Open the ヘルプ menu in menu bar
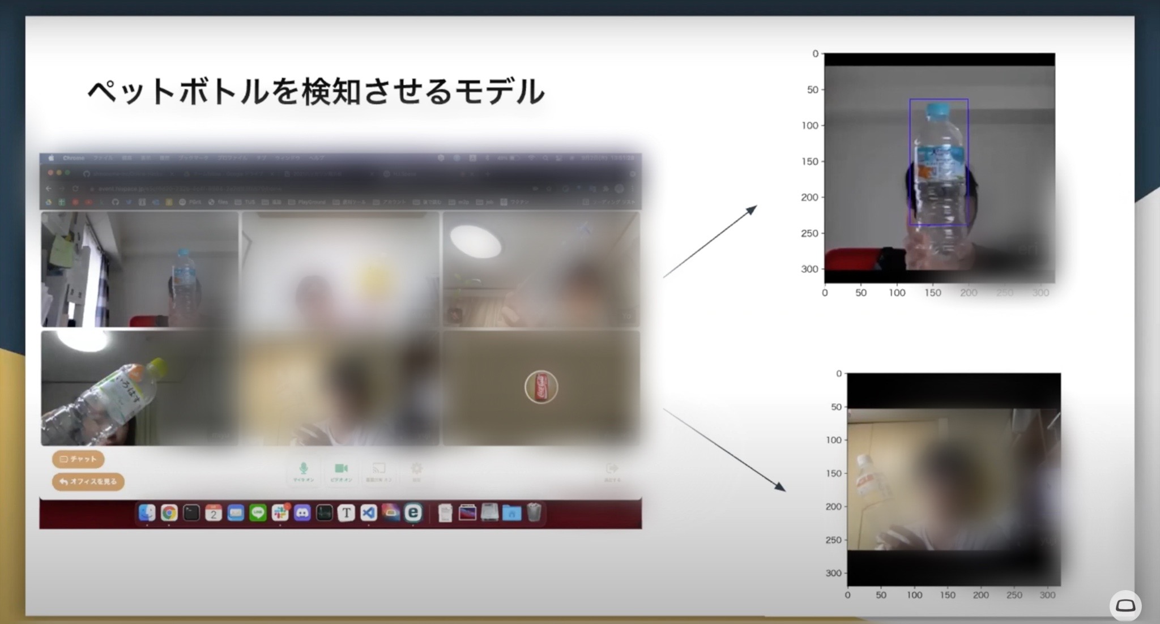Viewport: 1160px width, 624px height. coord(317,158)
